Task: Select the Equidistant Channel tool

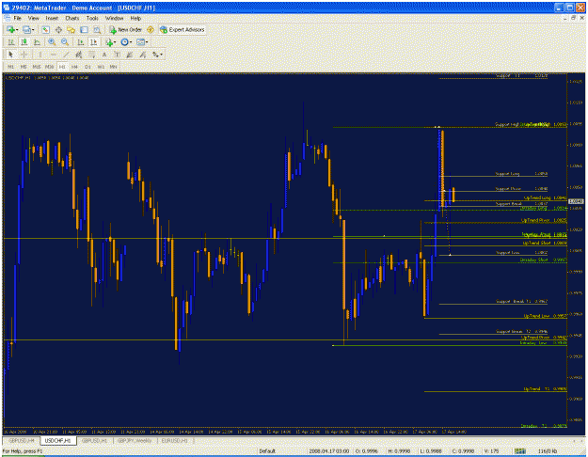Action: click(x=79, y=55)
